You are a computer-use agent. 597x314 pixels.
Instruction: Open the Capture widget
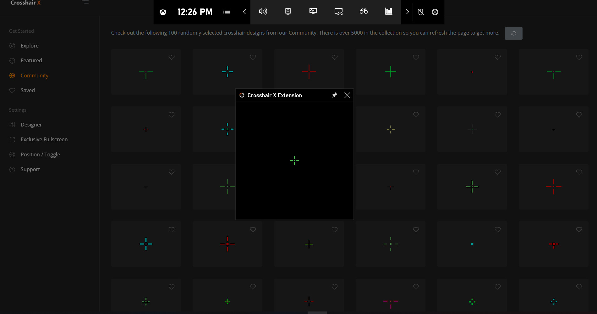[288, 12]
